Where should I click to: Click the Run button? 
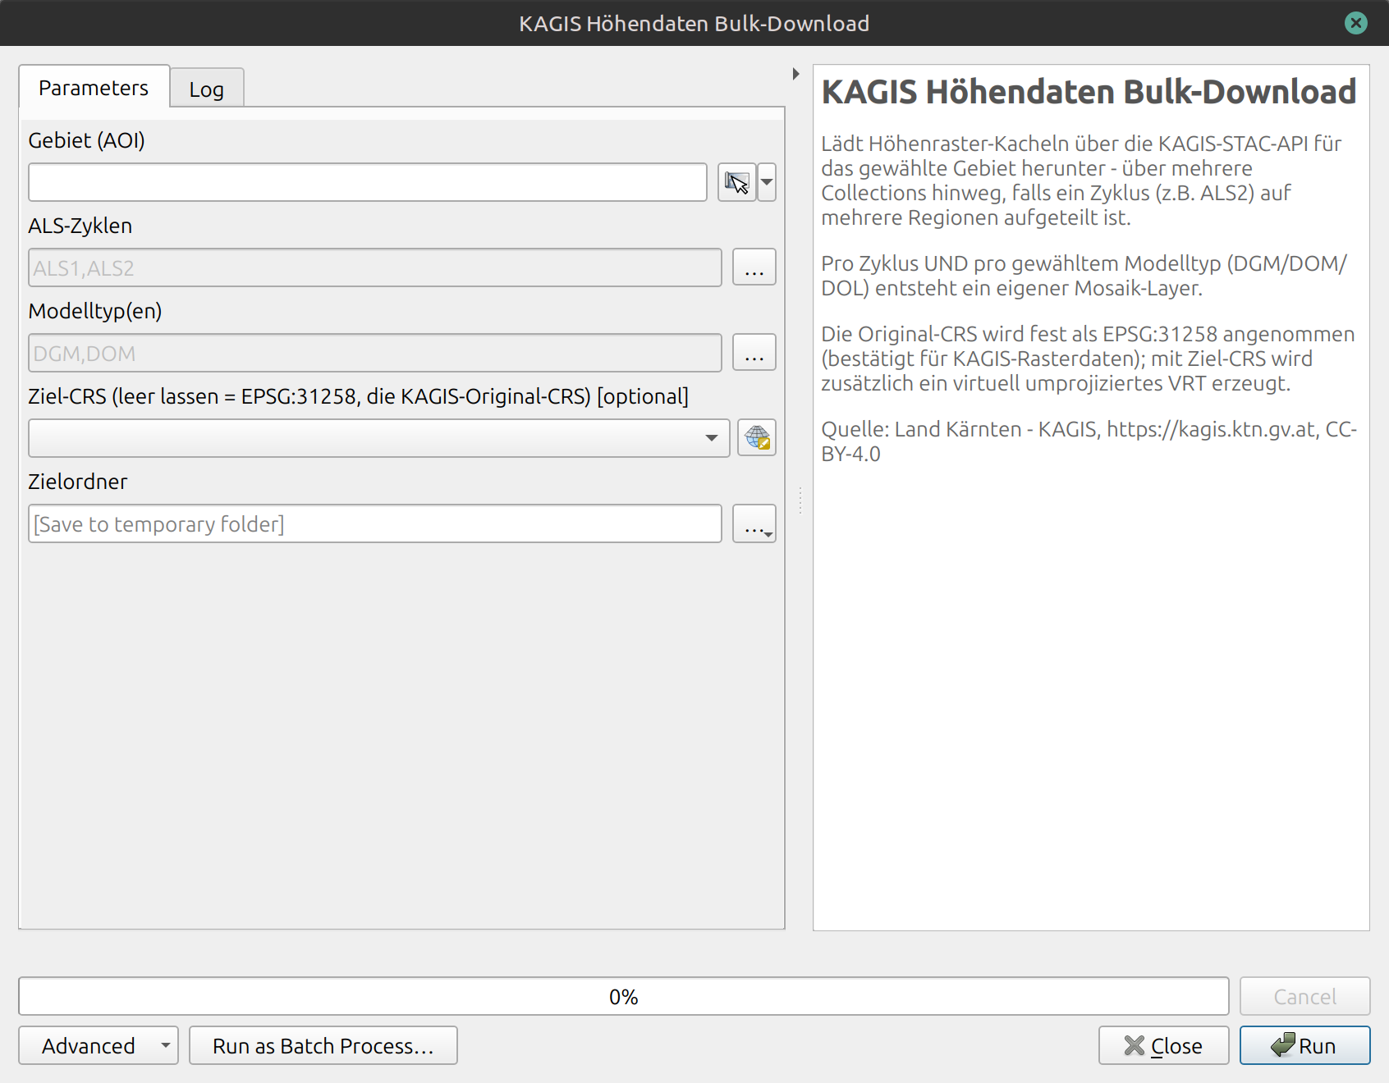point(1304,1045)
